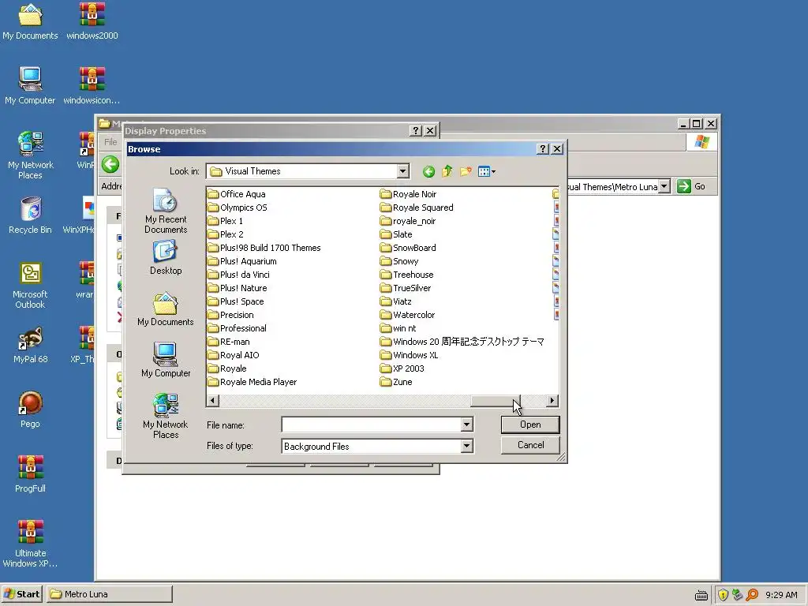
Task: Select the Royale Squared folder
Action: [x=417, y=208]
